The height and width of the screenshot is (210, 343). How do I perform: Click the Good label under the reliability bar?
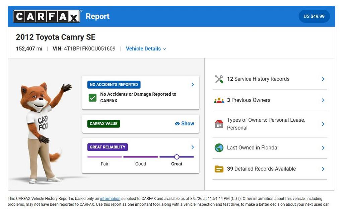[x=140, y=164]
